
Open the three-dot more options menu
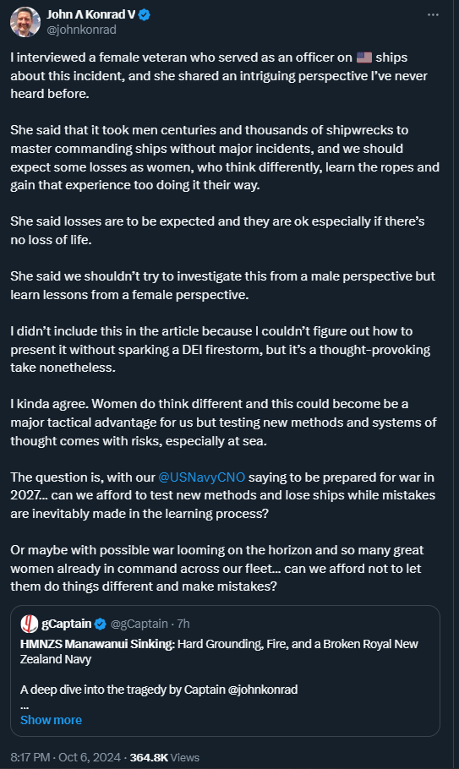(433, 14)
